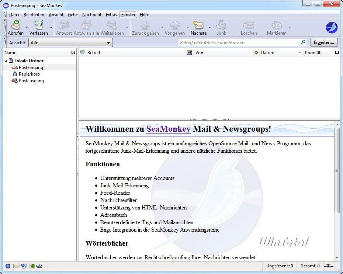Viewport: 343px width, 274px height.
Task: Sort messages by the Betreff column
Action: pyautogui.click(x=135, y=52)
